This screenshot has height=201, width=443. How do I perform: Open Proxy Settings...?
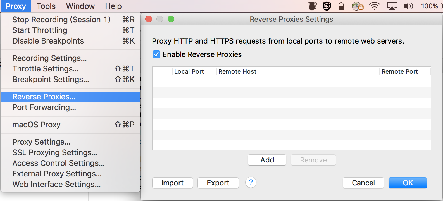click(70, 142)
